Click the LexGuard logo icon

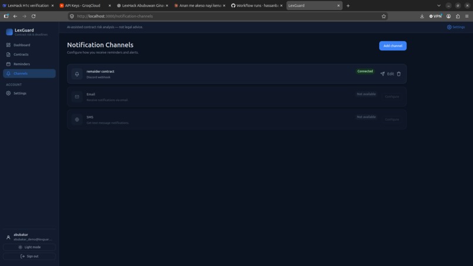click(9, 32)
